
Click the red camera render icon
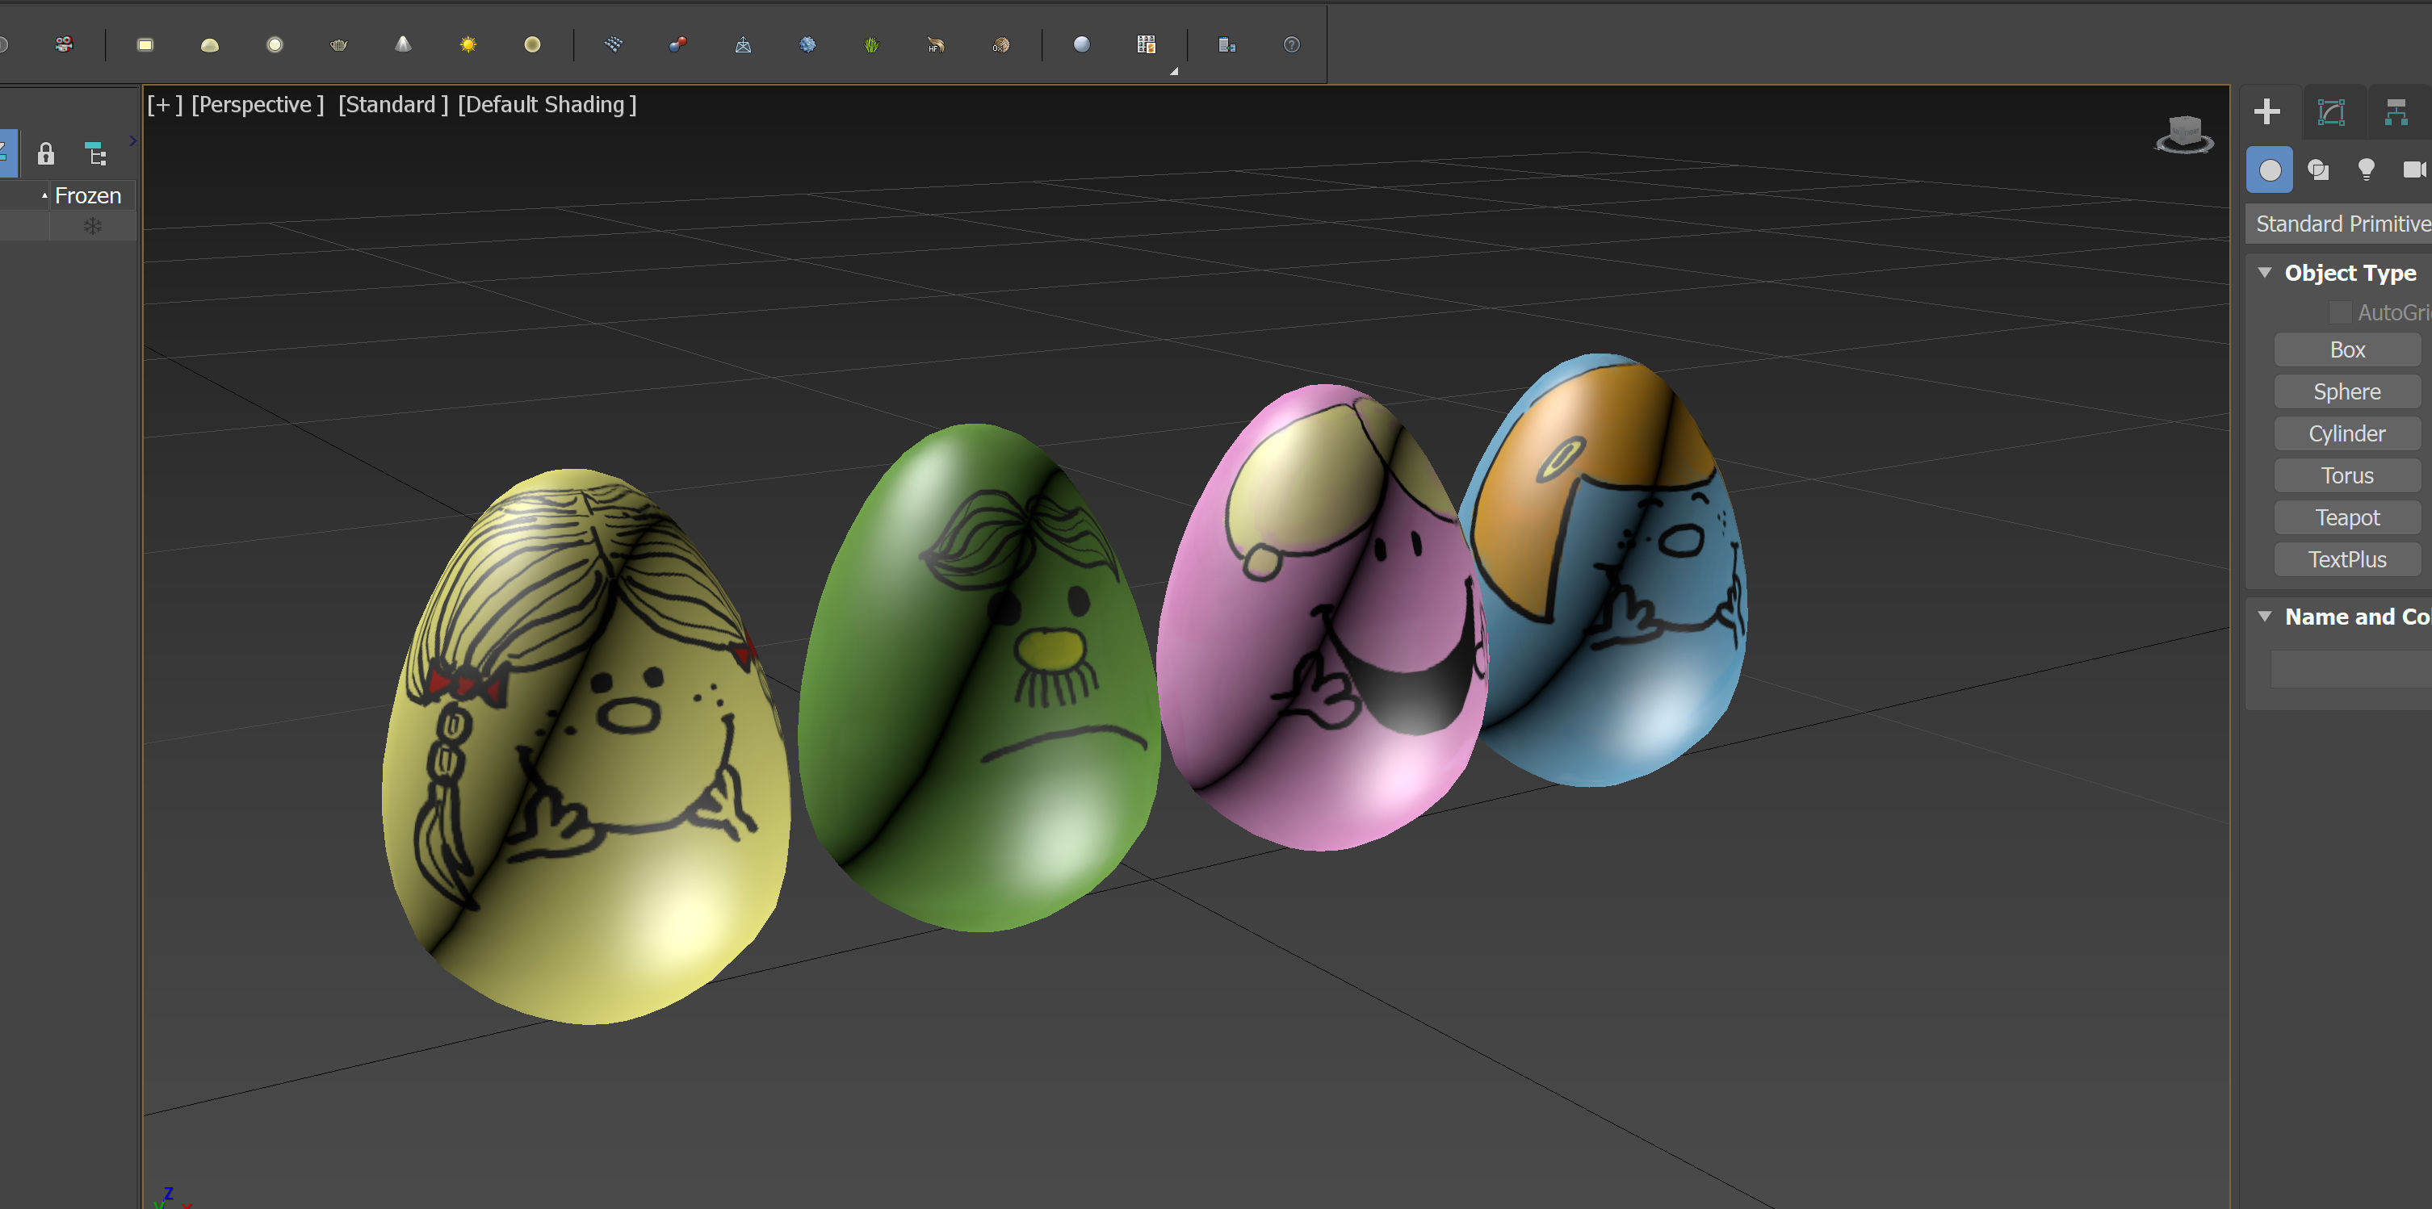(x=65, y=44)
